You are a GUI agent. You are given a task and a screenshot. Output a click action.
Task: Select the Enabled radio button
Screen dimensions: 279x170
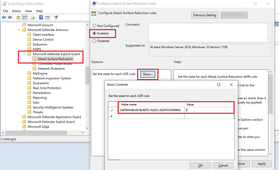94,33
